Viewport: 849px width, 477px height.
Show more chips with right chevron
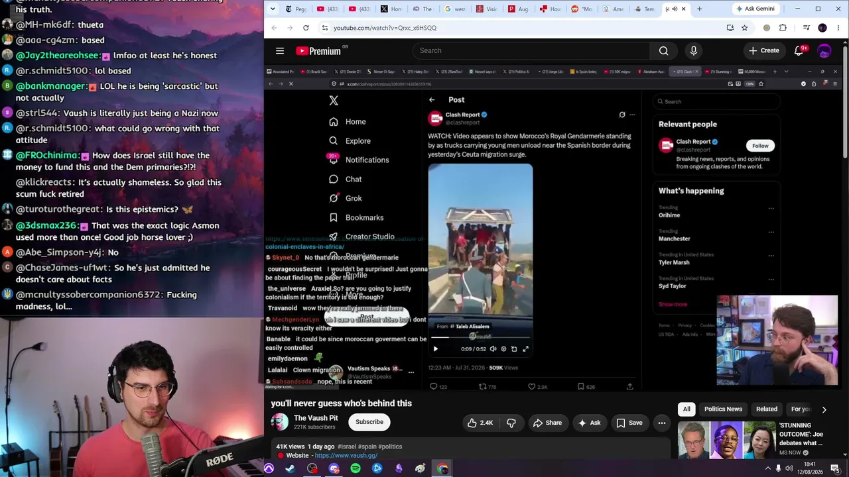(x=824, y=409)
